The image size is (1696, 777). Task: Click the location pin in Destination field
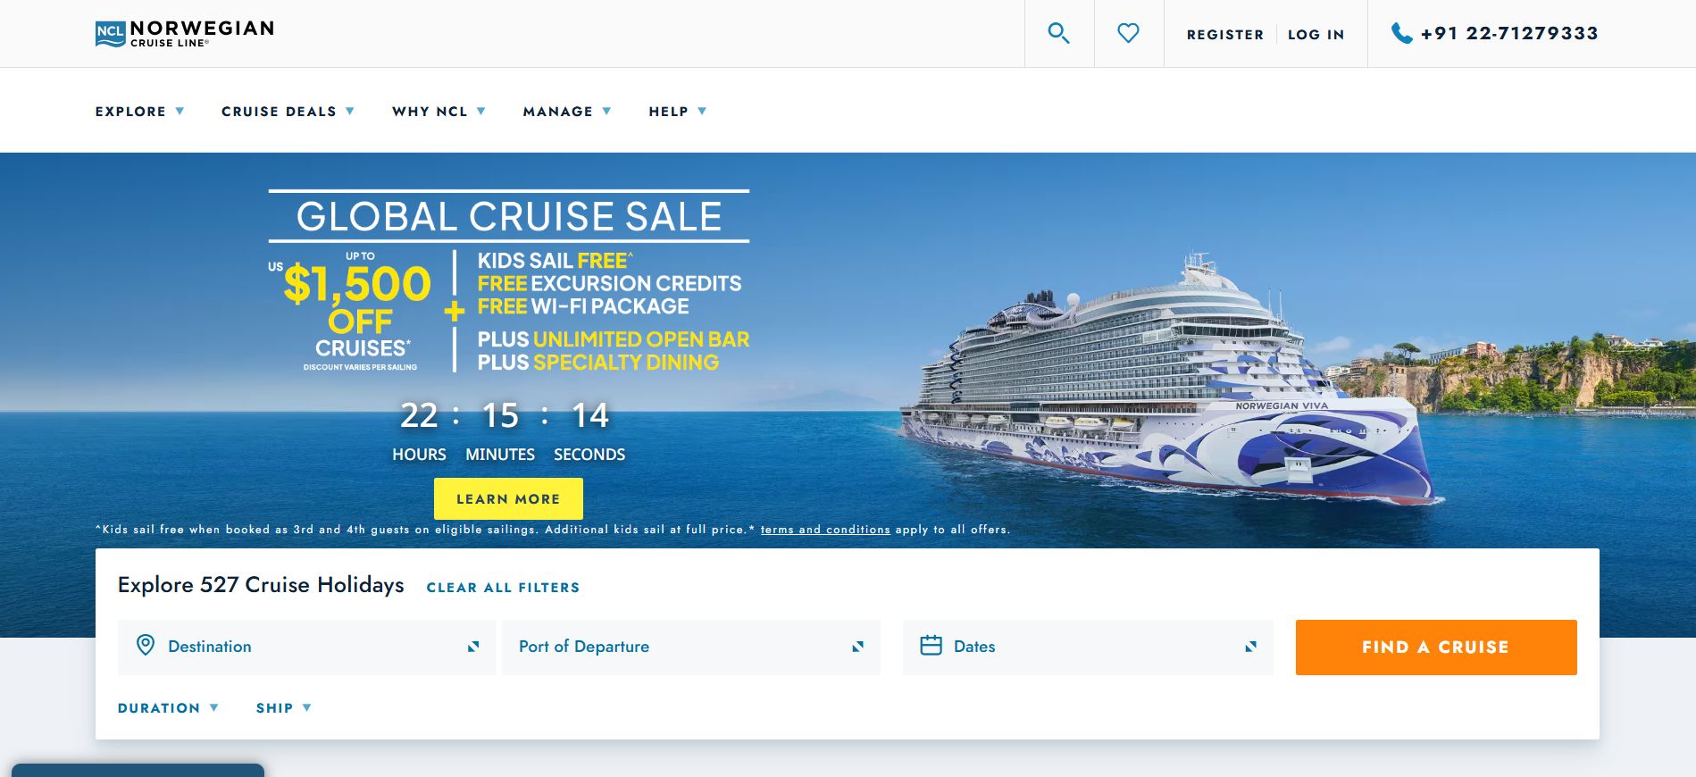(x=146, y=646)
